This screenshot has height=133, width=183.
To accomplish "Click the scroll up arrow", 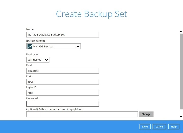I will pos(181,31).
